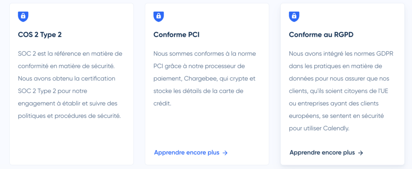Select the COS 2 Type 2 heading
The height and width of the screenshot is (169, 412).
[40, 35]
